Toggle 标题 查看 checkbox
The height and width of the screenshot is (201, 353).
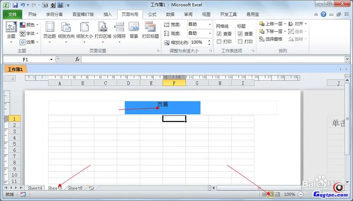(240, 34)
